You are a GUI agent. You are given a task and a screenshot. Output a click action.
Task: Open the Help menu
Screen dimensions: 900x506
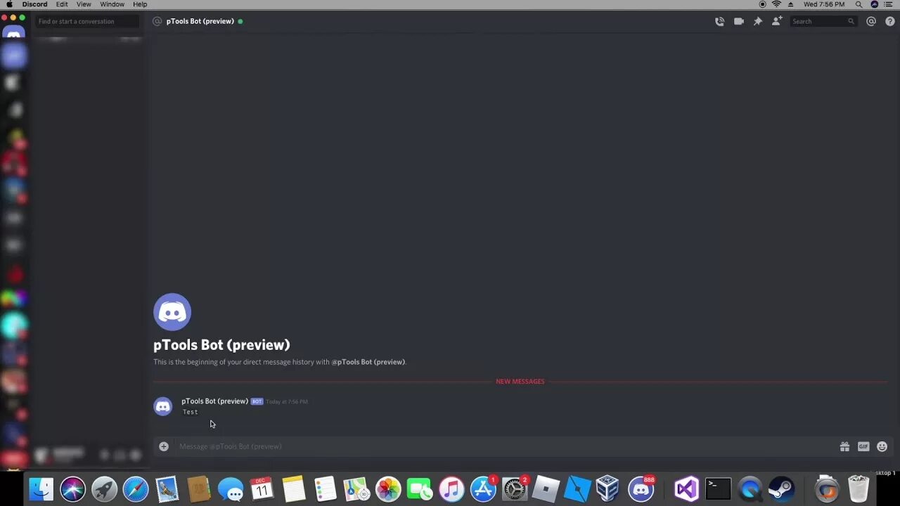[140, 4]
